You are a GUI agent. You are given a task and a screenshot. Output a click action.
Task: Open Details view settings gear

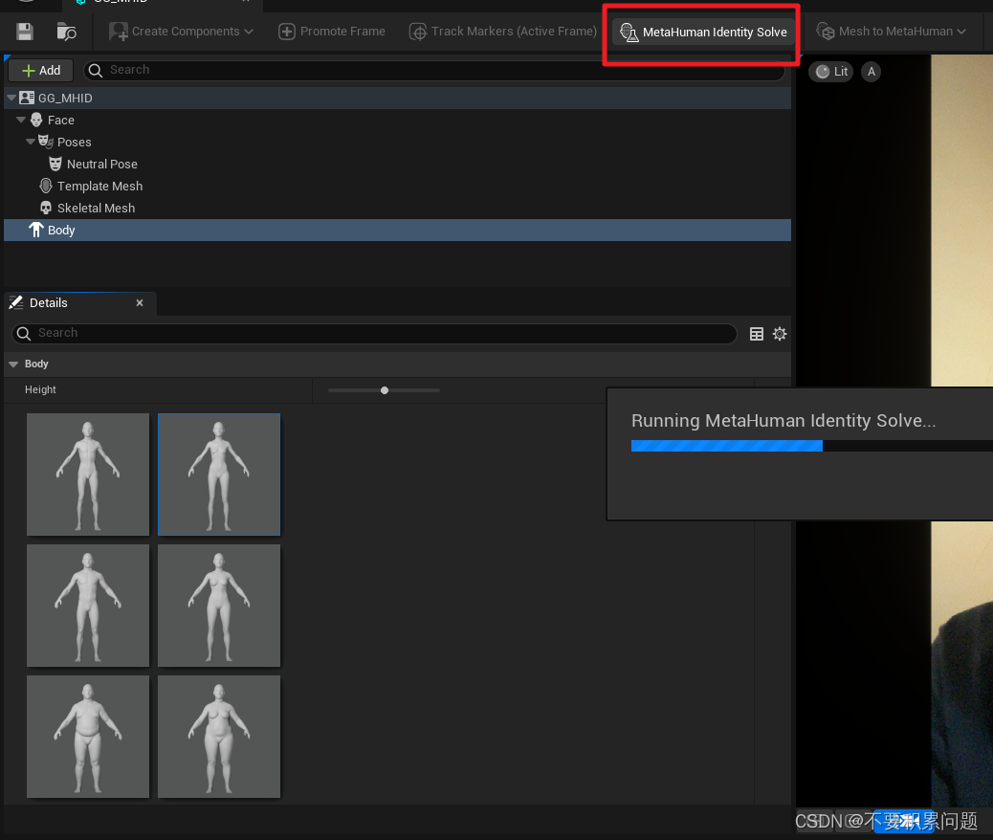click(780, 334)
